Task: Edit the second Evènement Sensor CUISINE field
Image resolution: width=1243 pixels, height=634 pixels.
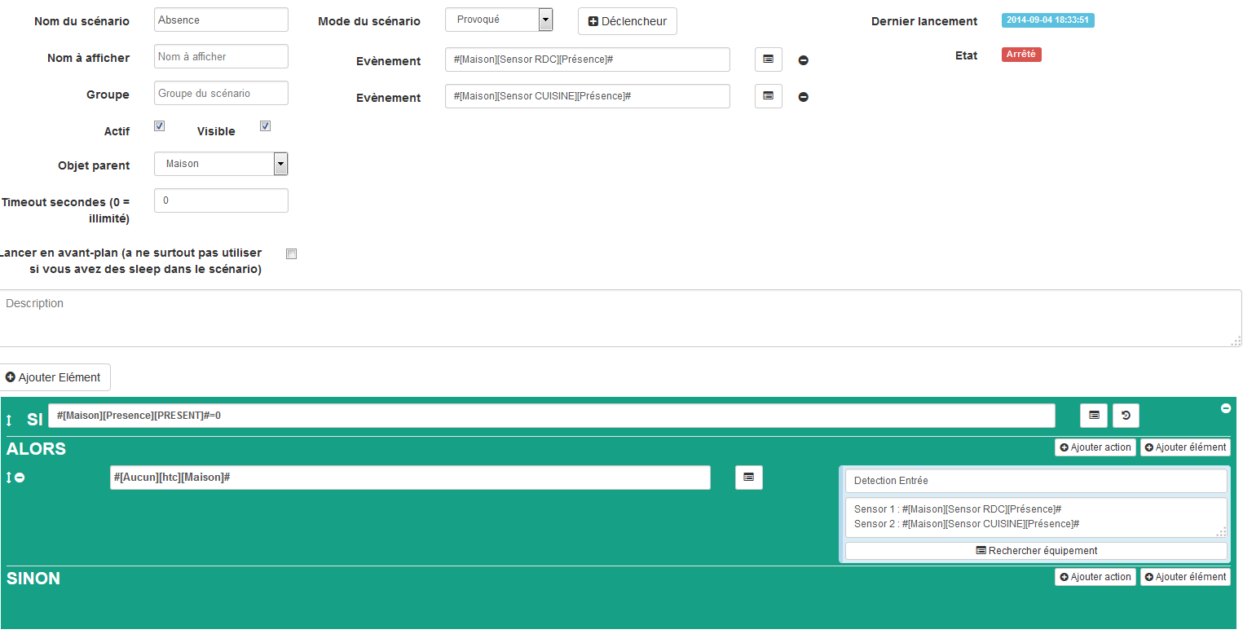Action: [x=588, y=96]
